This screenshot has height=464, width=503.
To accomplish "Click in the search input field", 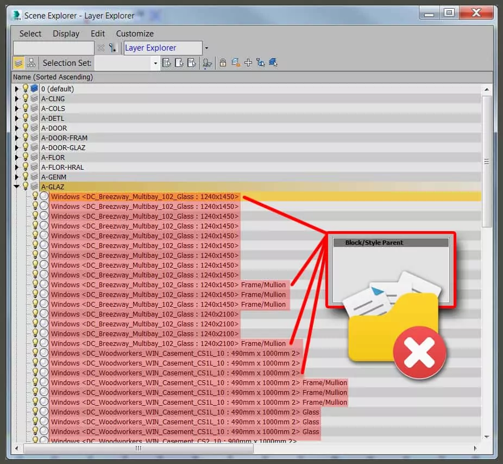I will tap(54, 48).
